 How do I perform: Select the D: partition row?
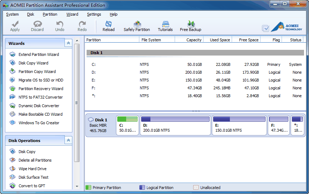pyautogui.click(x=195, y=72)
